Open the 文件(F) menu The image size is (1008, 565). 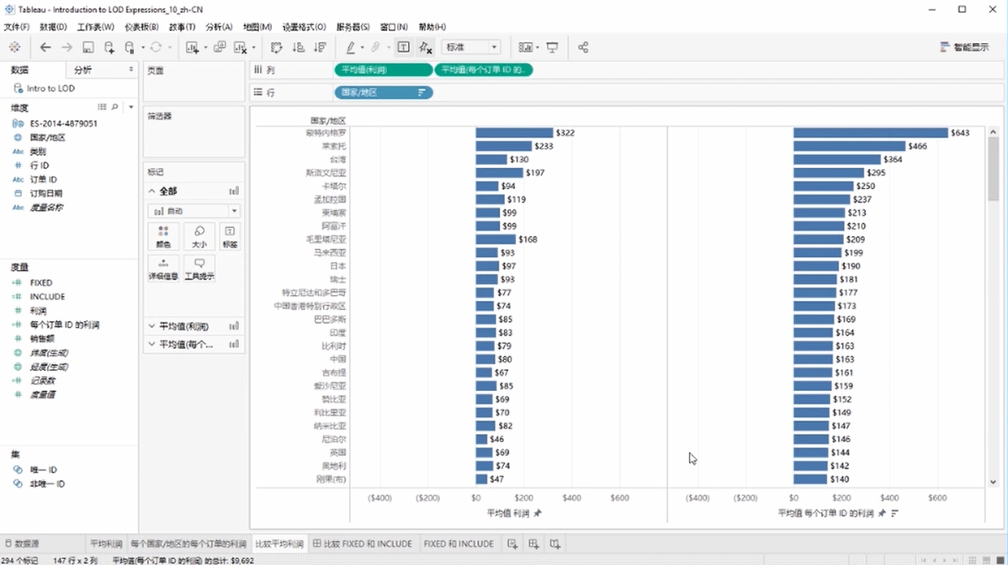pos(17,27)
